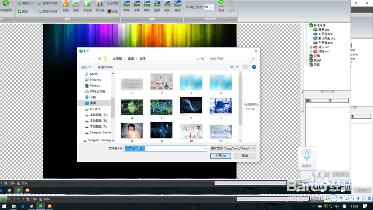
Task: Select 下载 downloads in sidebar
Action: (90, 97)
